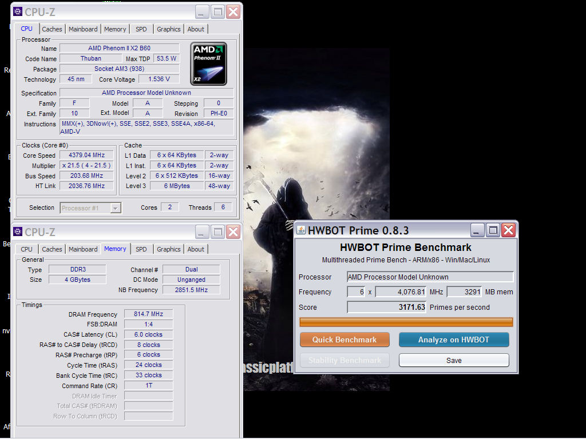Click the 3291 MB mem field
586x439 pixels.
(x=465, y=292)
